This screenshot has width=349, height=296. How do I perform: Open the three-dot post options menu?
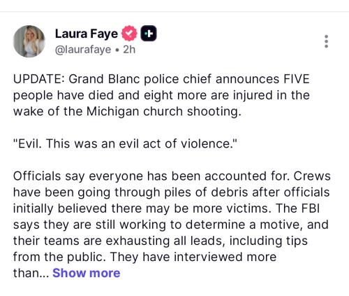[x=326, y=41]
